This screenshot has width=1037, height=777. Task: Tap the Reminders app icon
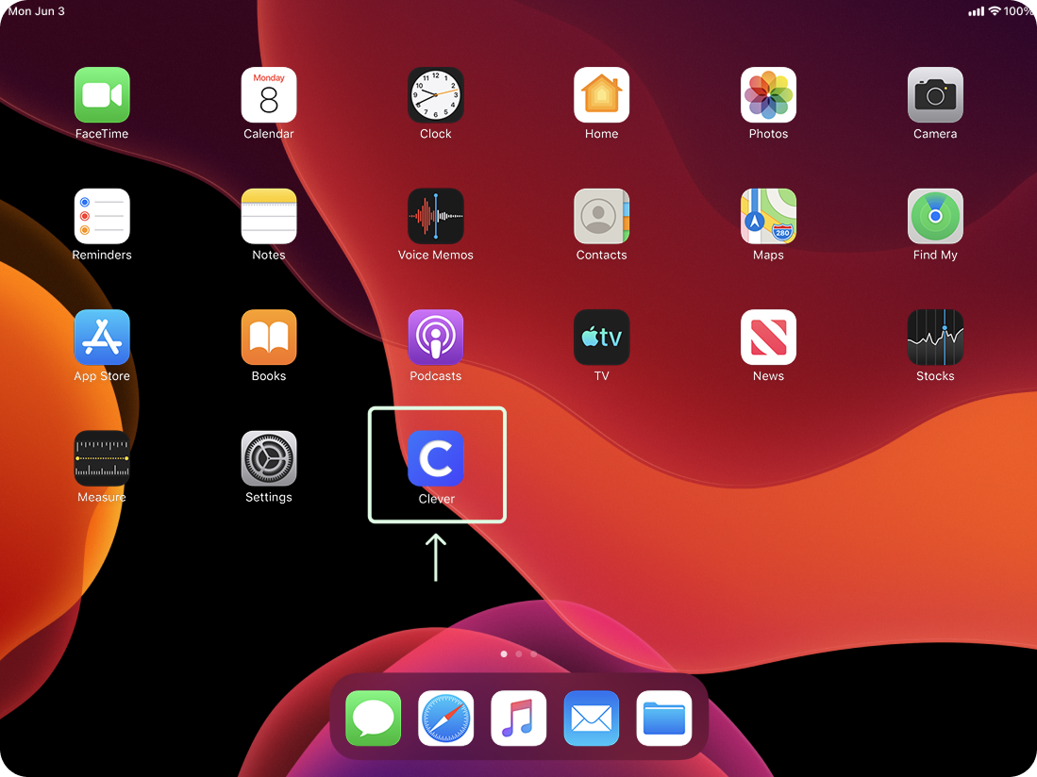[x=102, y=216]
